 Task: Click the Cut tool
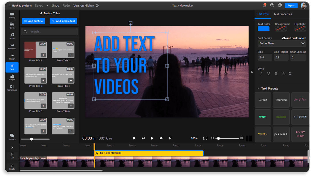click(12, 156)
